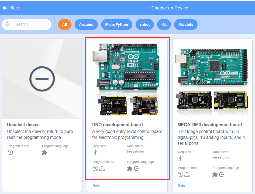Image resolution: width=255 pixels, height=194 pixels.
Task: Click USB requires icon on UNO card
Action: (x=95, y=152)
